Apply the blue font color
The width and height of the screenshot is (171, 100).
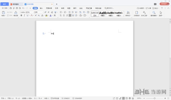click(51, 16)
